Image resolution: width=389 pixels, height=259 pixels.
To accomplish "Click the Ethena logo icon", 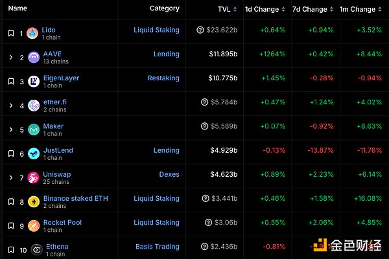I will 36,250.
